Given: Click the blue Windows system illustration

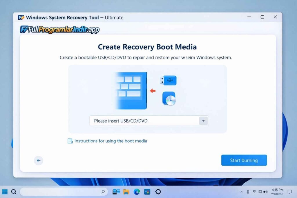Looking at the screenshot, I should click(x=131, y=90).
